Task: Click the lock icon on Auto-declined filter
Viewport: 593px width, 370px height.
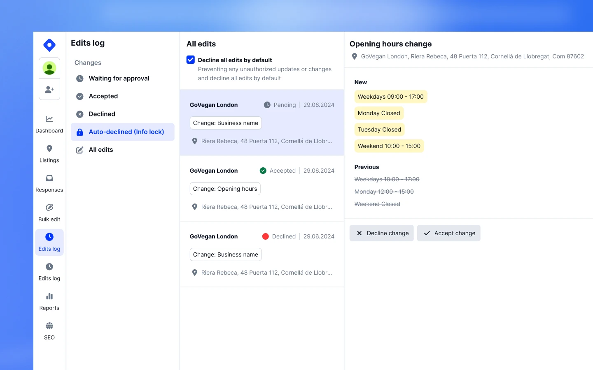Action: point(79,132)
